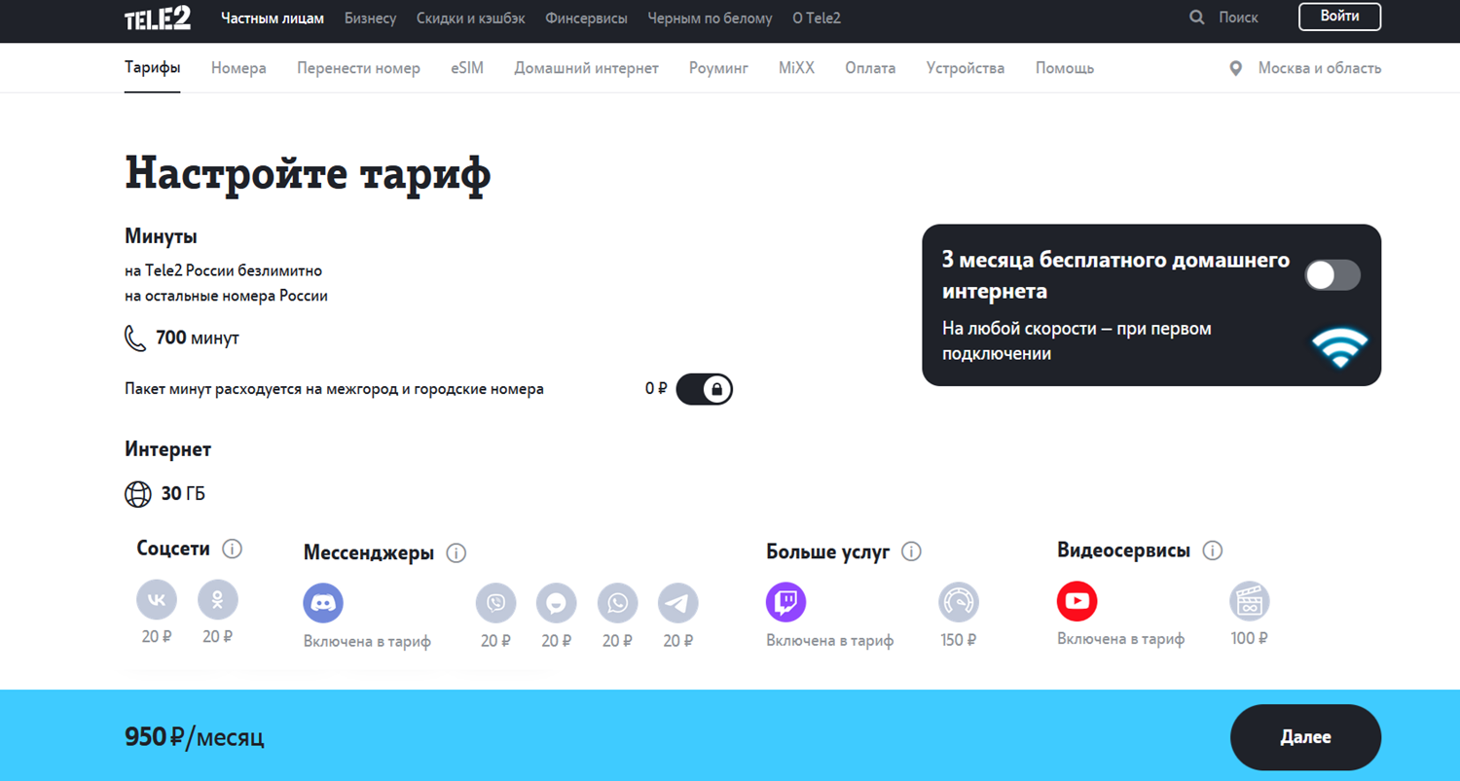
Task: Click the 950 ₽/месяц price
Action: coord(195,737)
